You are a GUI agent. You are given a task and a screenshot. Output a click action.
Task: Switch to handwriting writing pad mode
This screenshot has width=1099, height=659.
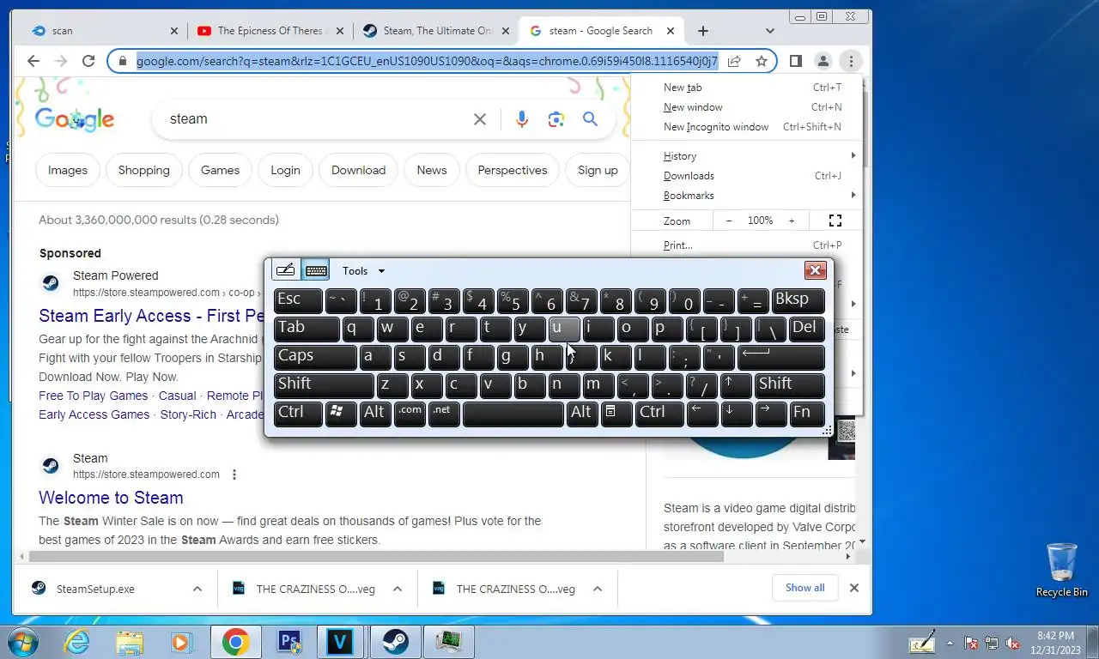(286, 270)
